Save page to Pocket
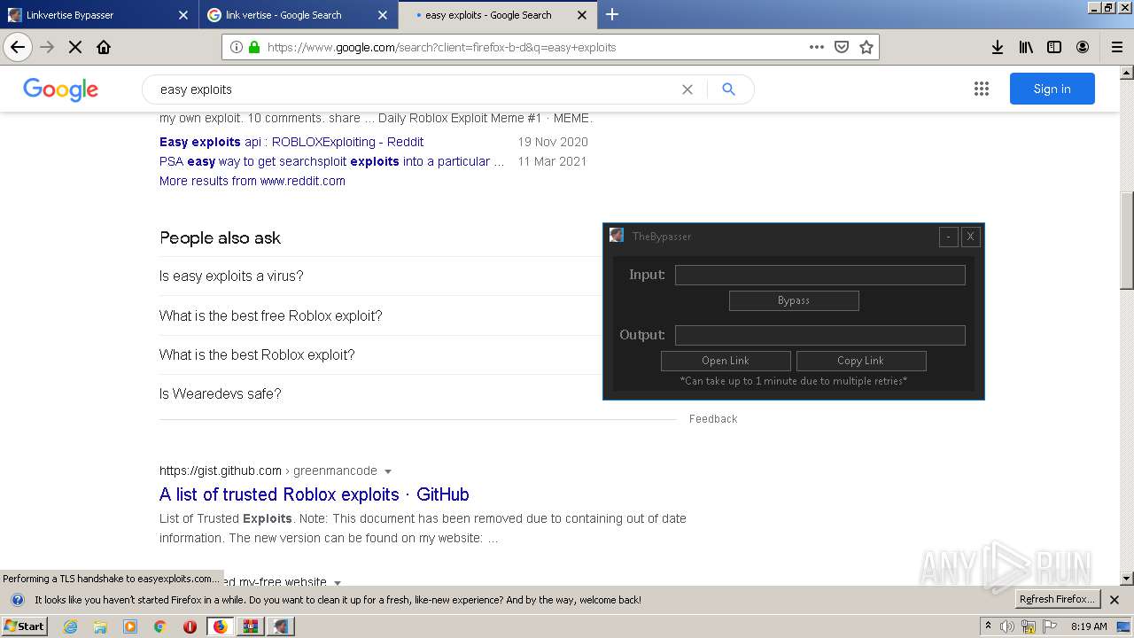 [842, 47]
